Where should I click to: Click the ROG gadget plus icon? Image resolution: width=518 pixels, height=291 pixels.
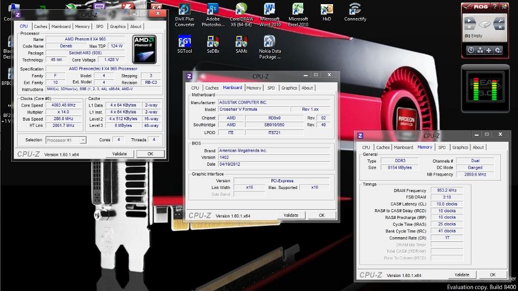tap(489, 50)
